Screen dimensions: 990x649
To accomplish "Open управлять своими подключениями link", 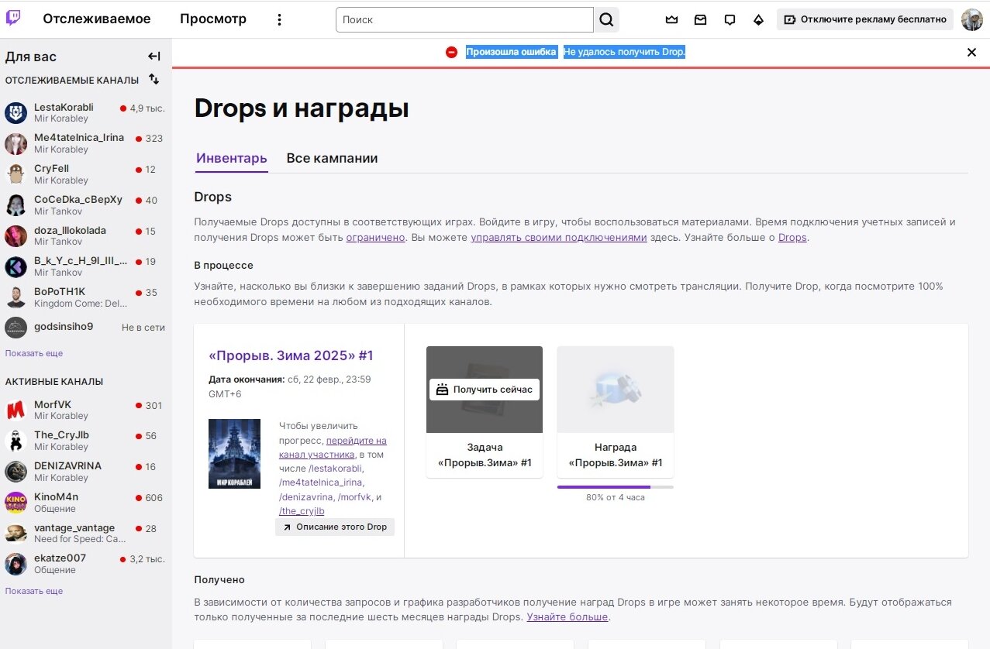I will click(559, 238).
